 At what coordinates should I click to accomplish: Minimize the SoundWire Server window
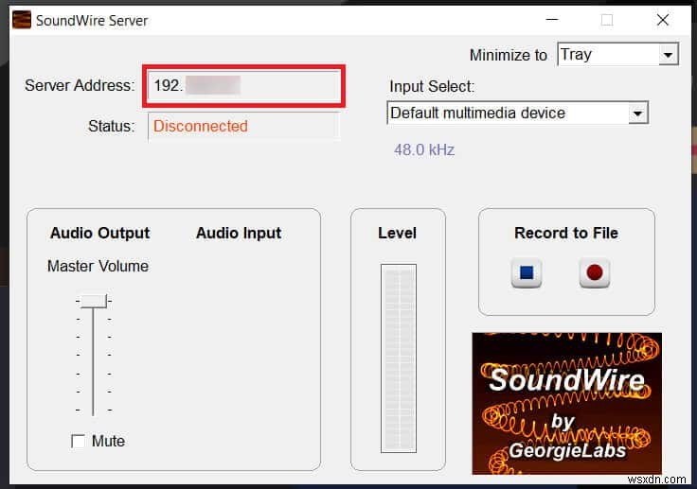pos(552,20)
